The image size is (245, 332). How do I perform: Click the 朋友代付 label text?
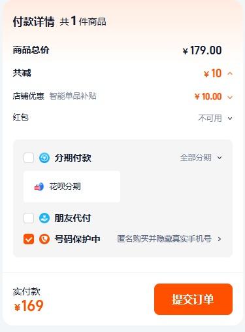coord(73,218)
